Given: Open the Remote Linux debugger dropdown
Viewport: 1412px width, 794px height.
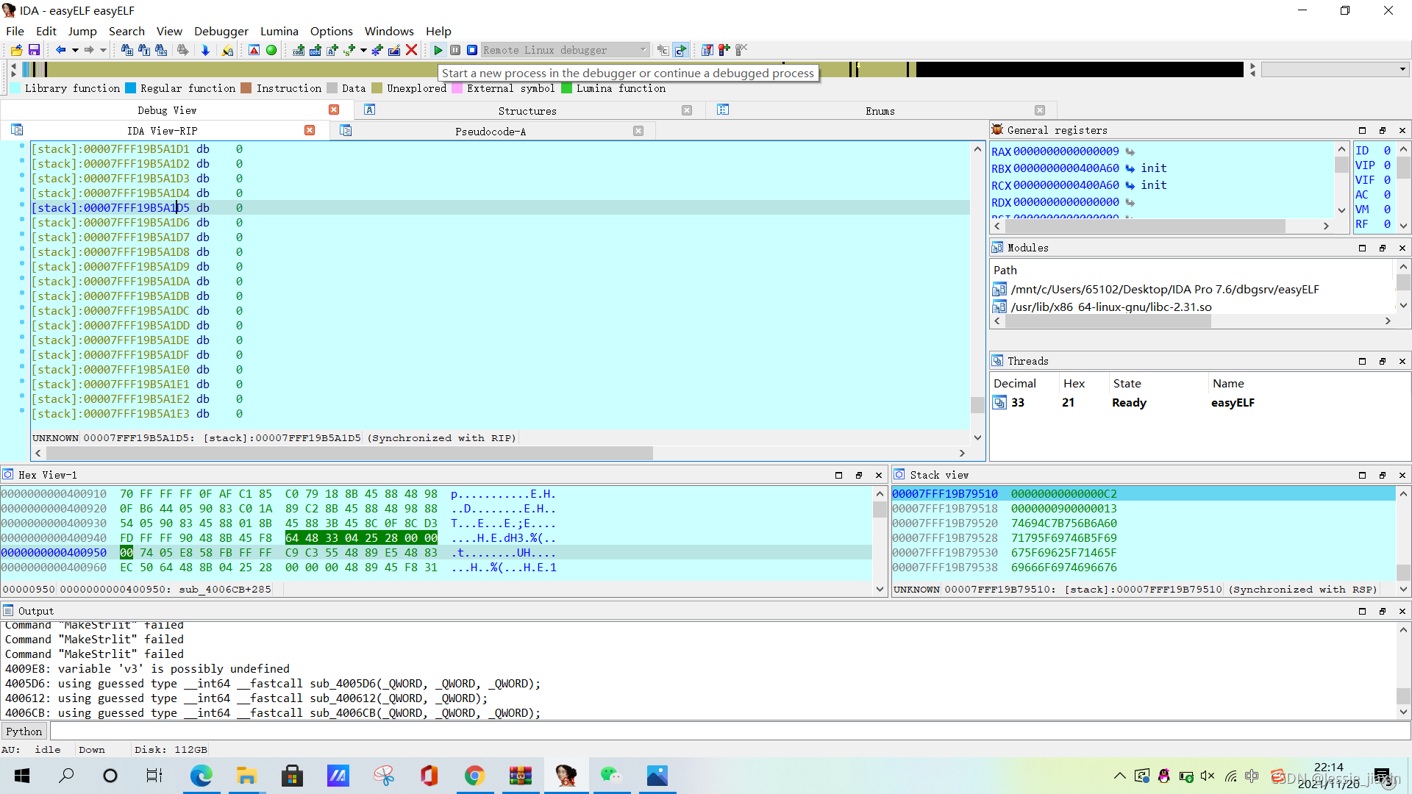Looking at the screenshot, I should point(643,50).
